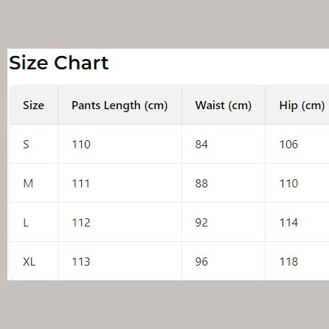
Task: Select hip value 118
Action: 289,262
